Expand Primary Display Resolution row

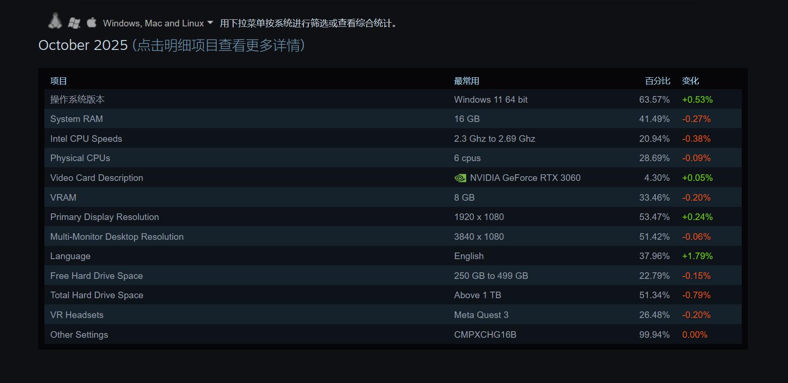click(x=104, y=217)
